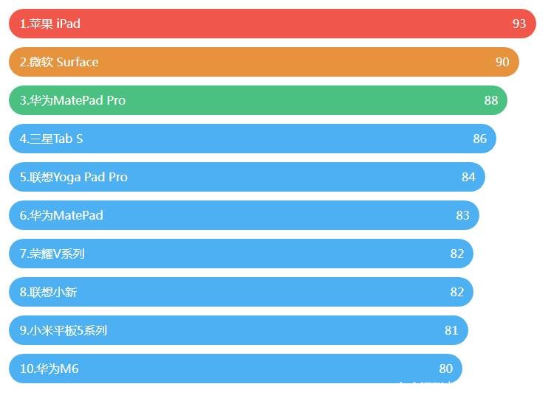Viewport: 551px width, 398px height.
Task: Click the 苹果 iPad ranking label
Action: 50,24
